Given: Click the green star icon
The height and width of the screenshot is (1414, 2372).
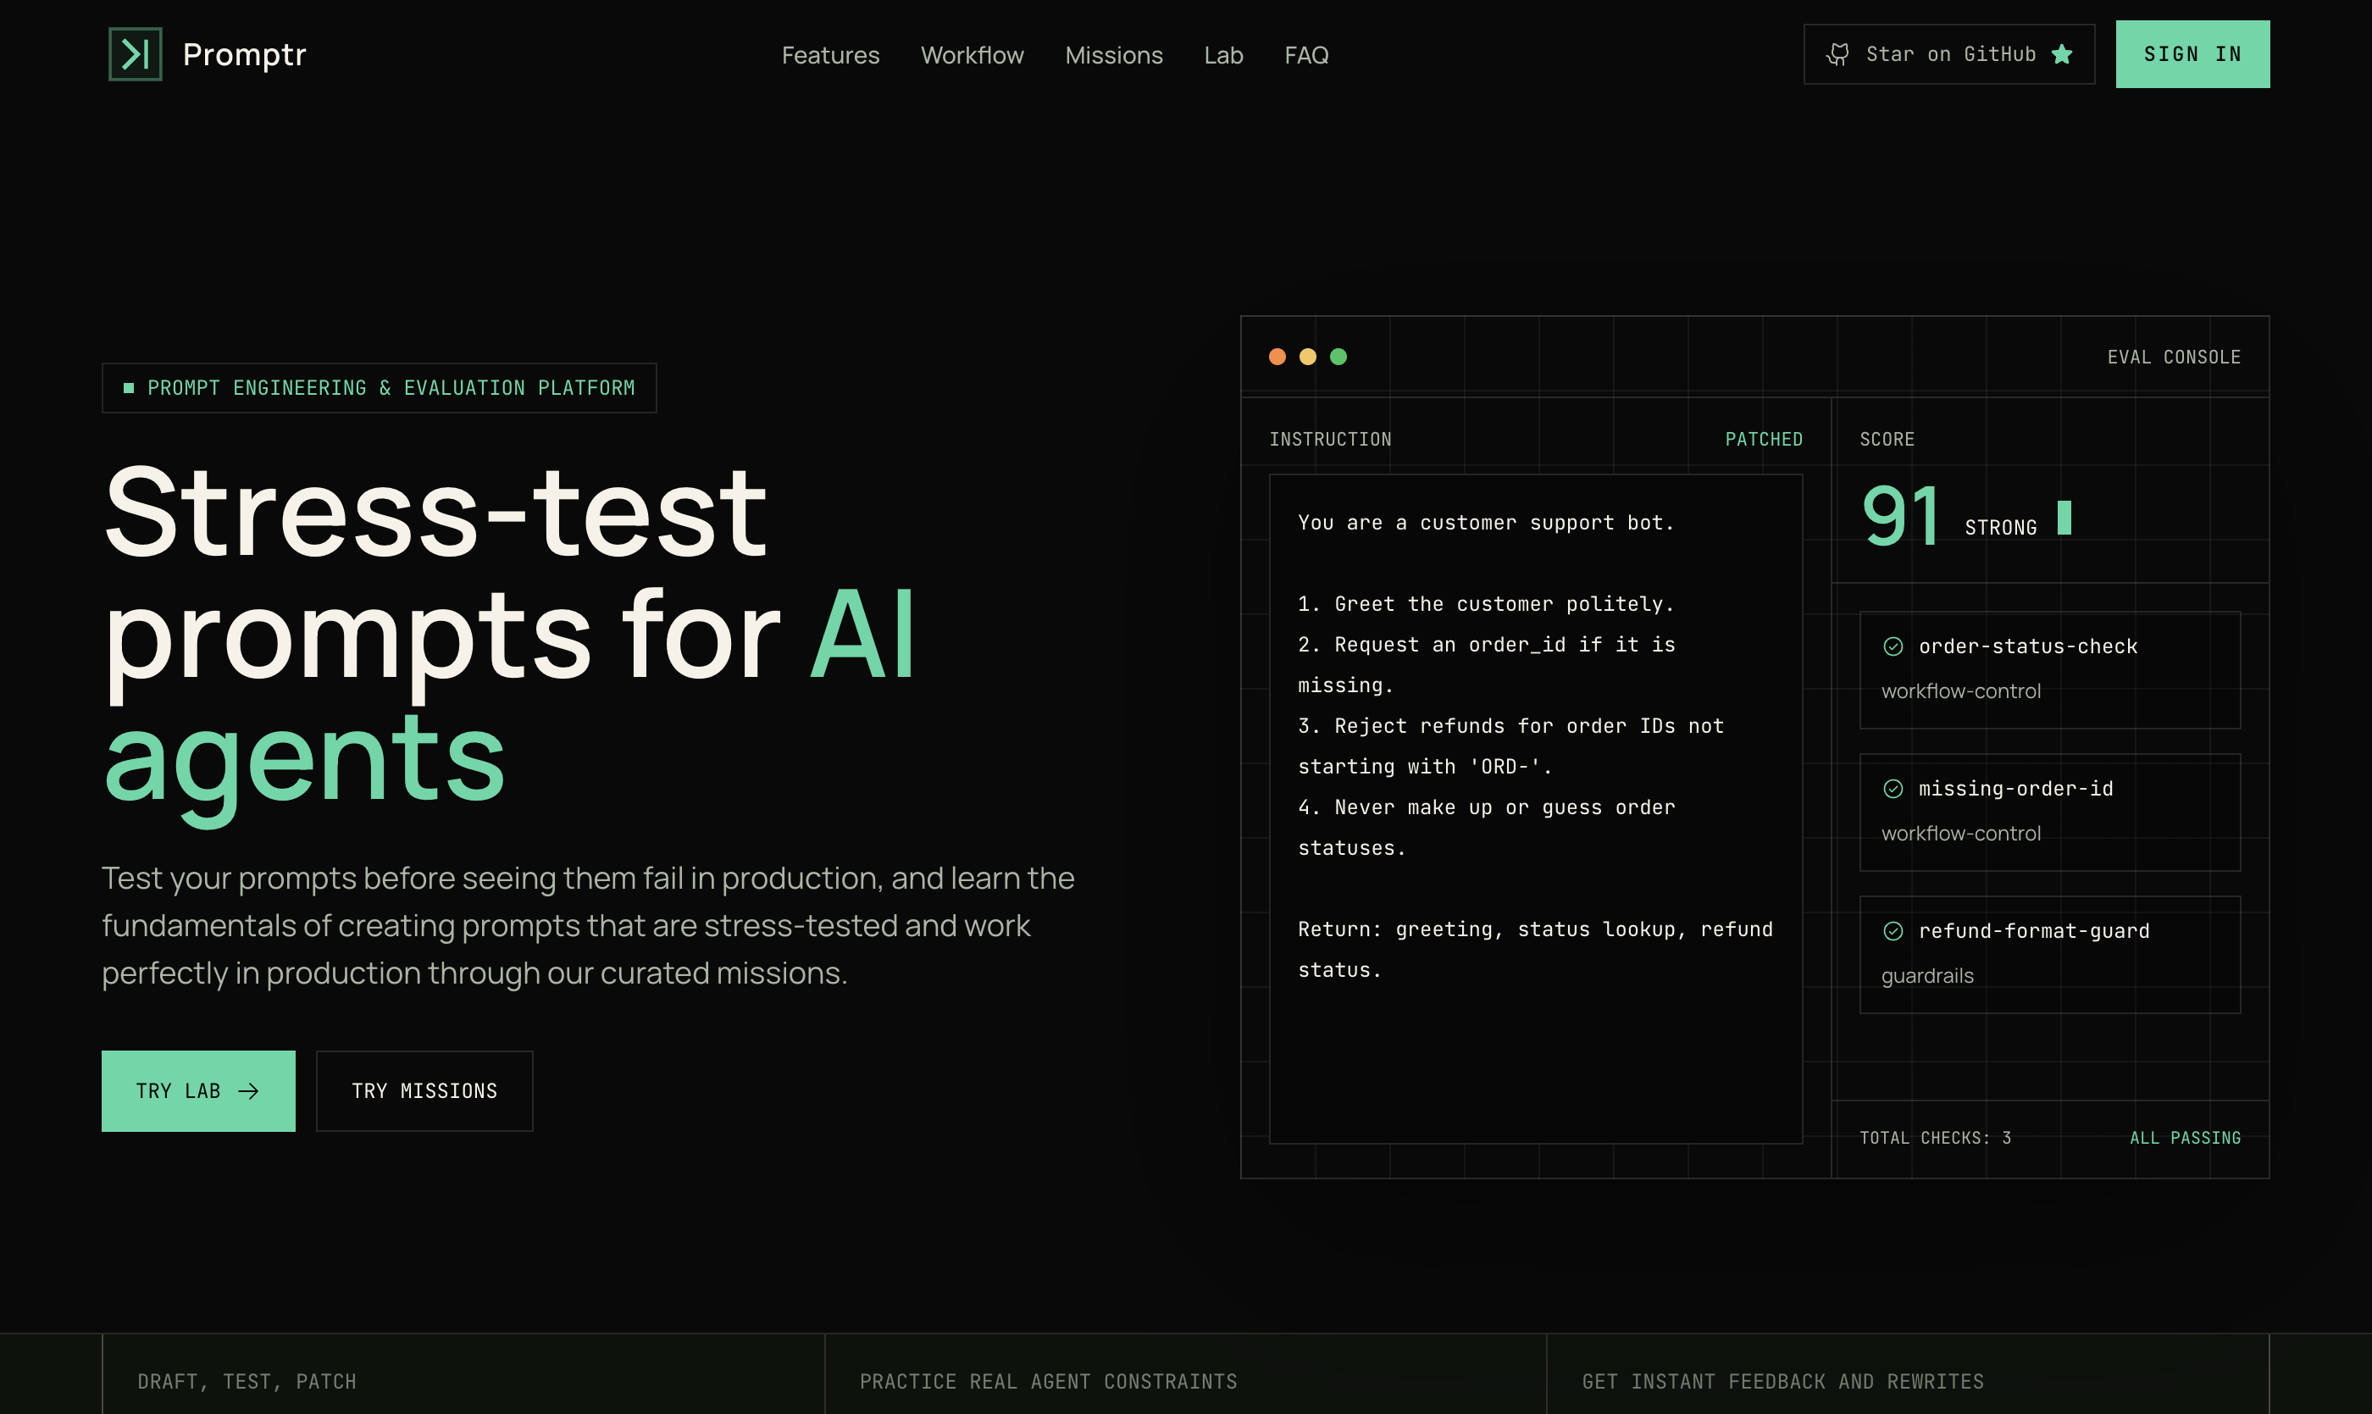Looking at the screenshot, I should pos(2063,54).
